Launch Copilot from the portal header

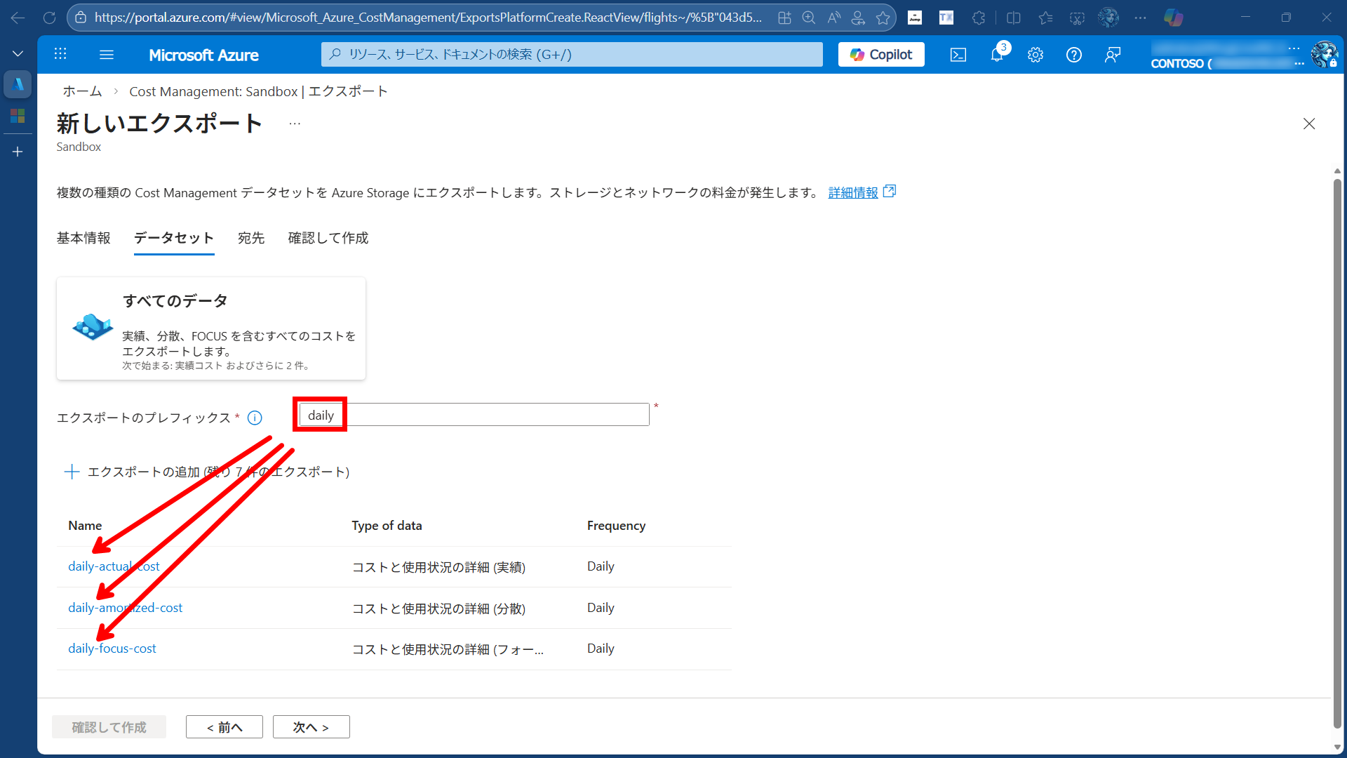(880, 54)
